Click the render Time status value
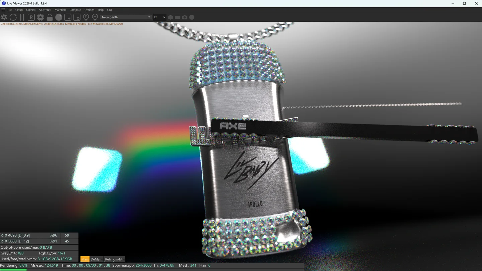 pos(86,265)
